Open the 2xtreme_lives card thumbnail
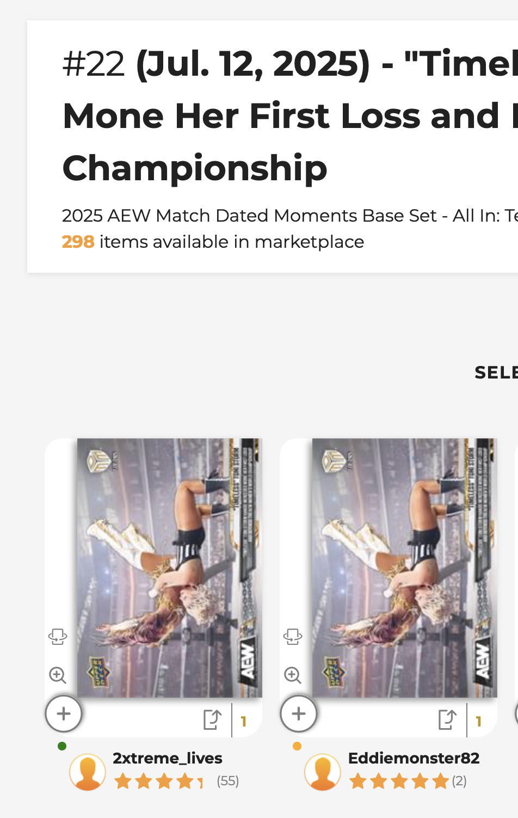 pos(170,568)
